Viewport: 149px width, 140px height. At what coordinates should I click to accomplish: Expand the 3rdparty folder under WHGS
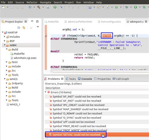pos(7,83)
